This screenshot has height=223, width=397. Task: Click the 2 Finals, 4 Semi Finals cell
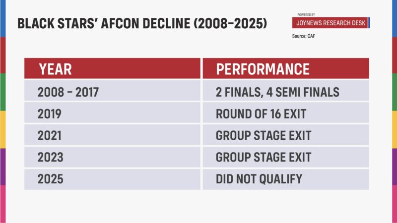(285, 91)
